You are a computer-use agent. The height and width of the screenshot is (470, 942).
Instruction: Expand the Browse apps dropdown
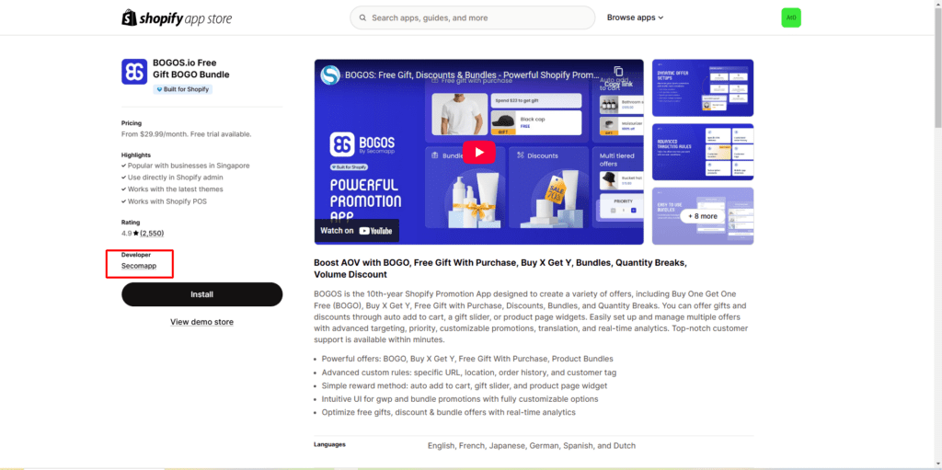coord(635,17)
